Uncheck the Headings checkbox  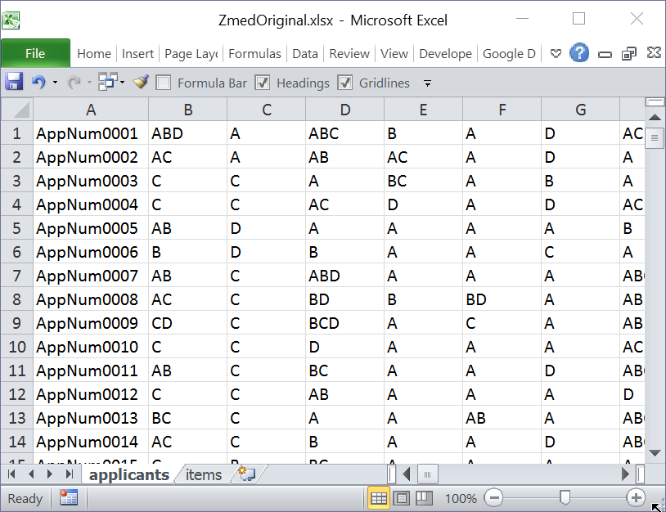[x=263, y=83]
